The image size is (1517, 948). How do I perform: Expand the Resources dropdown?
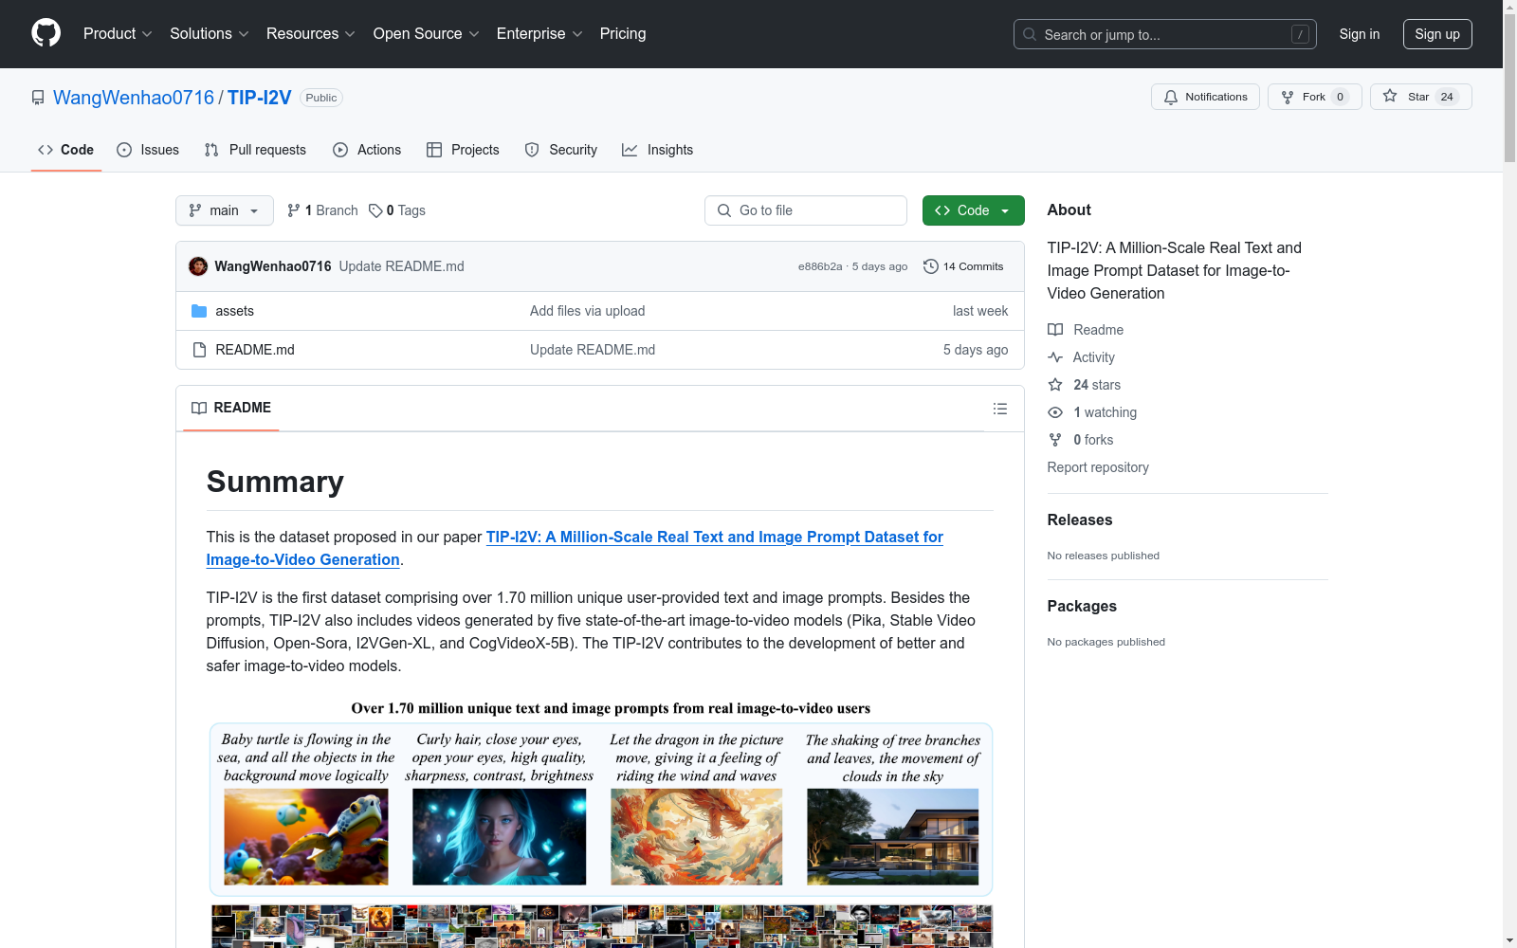[x=311, y=33]
